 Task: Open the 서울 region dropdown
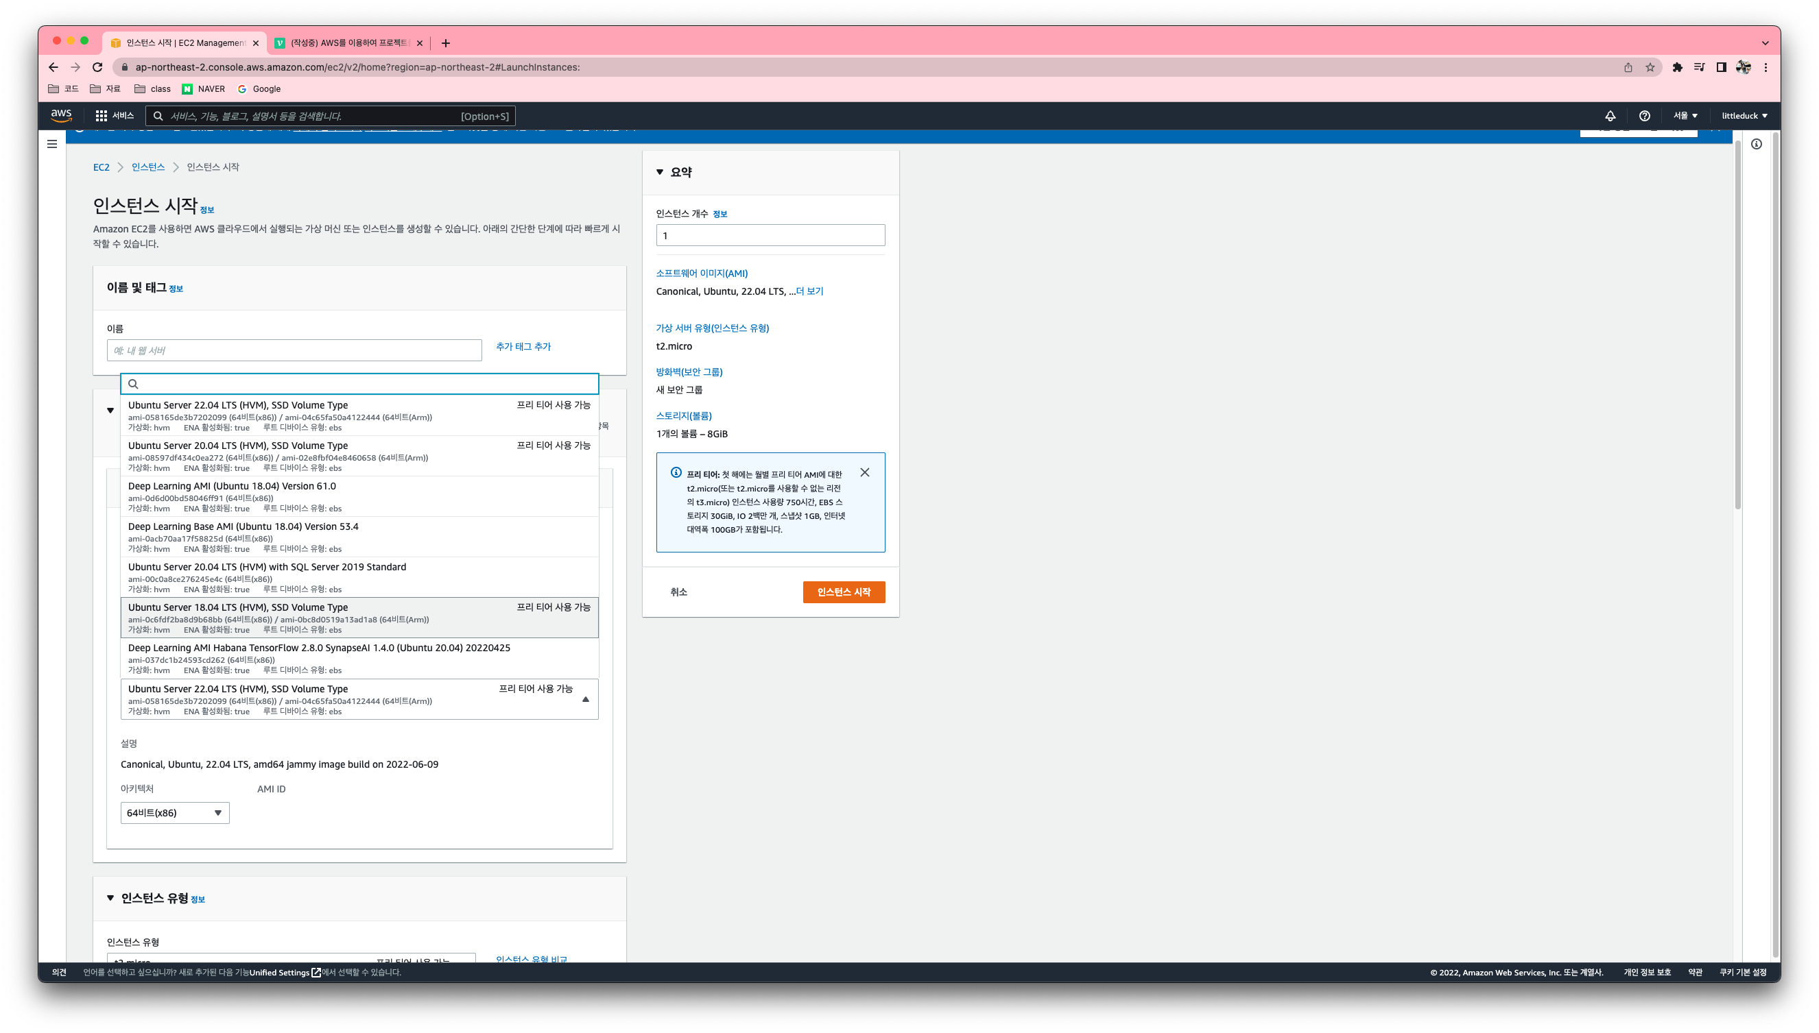[1685, 116]
